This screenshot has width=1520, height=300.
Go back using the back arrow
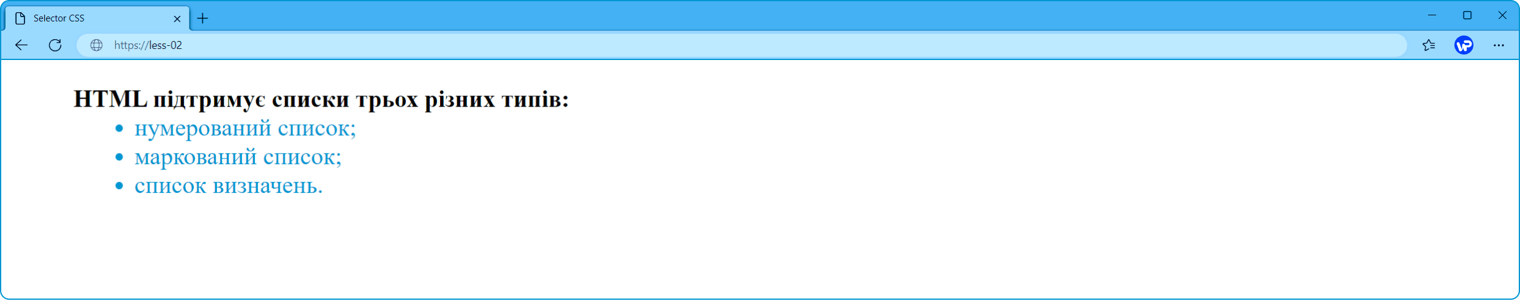pos(21,45)
